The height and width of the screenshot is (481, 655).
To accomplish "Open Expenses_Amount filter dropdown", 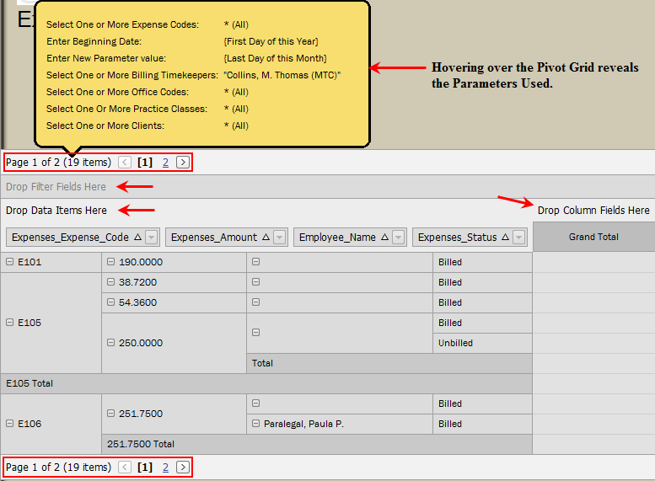I will coord(280,238).
